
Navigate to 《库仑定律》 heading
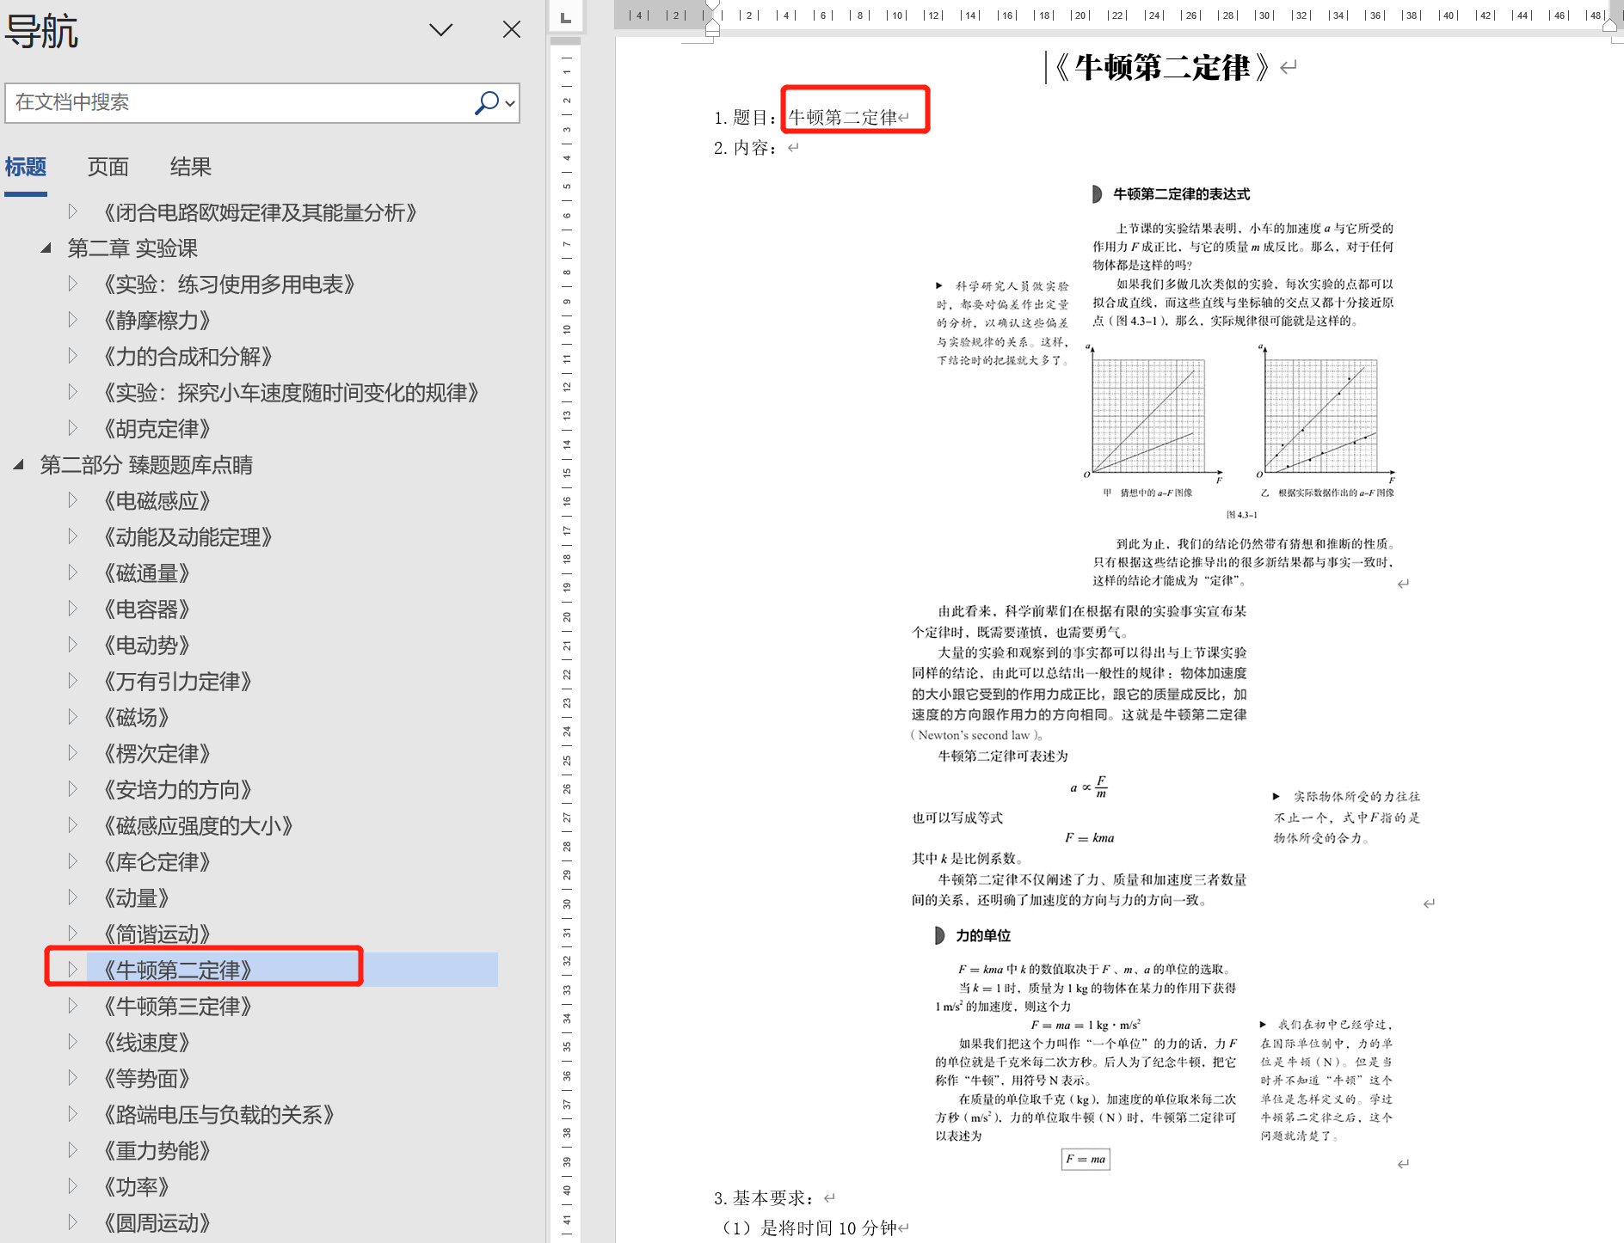[x=157, y=862]
